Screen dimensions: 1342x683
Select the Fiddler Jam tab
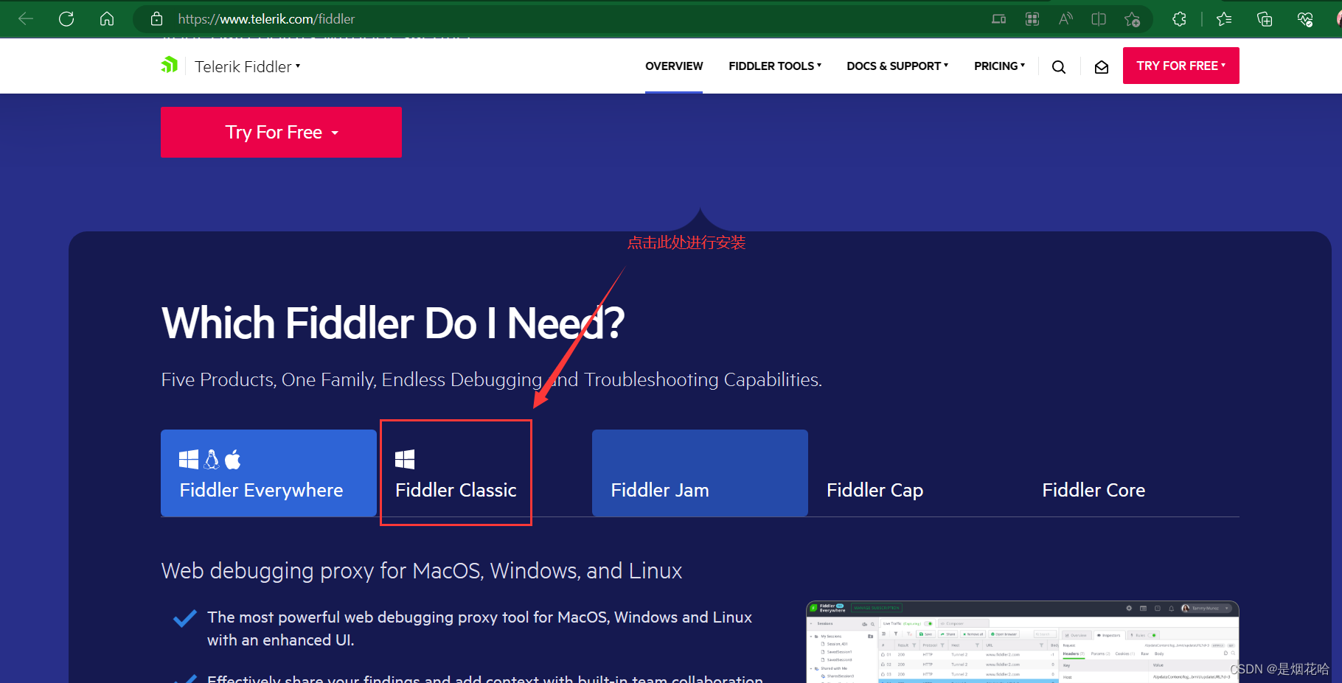pos(700,473)
